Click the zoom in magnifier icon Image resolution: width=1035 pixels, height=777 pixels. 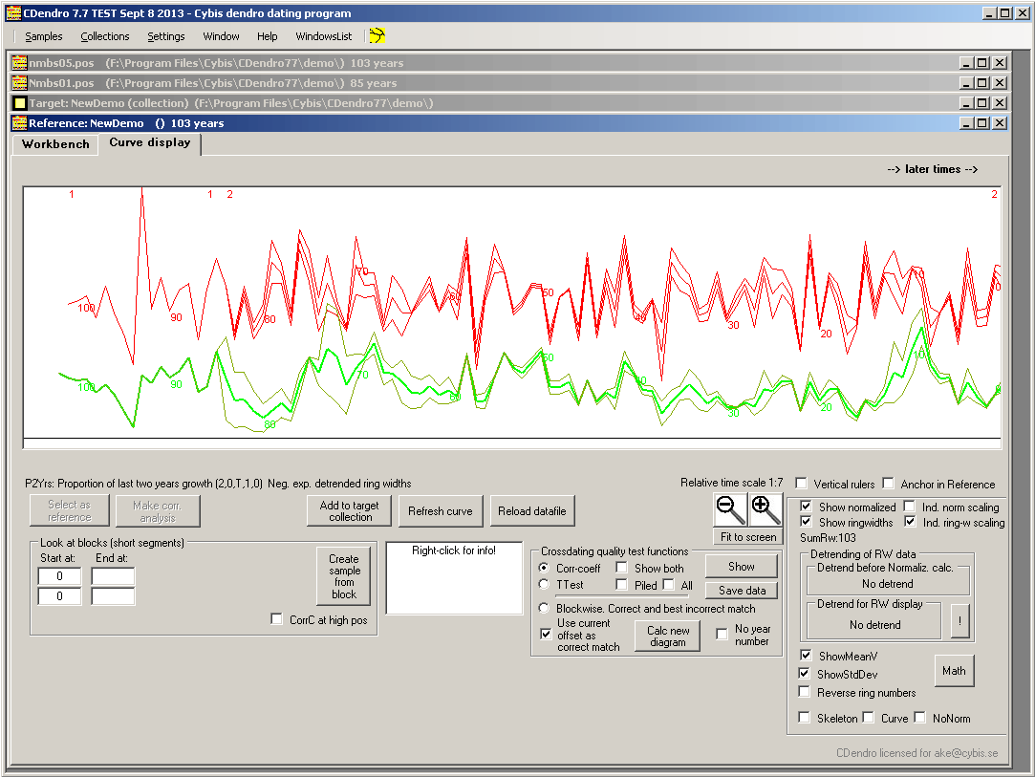pos(765,509)
